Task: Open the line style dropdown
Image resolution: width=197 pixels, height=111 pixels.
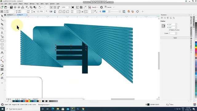Action: [x=120, y=12]
